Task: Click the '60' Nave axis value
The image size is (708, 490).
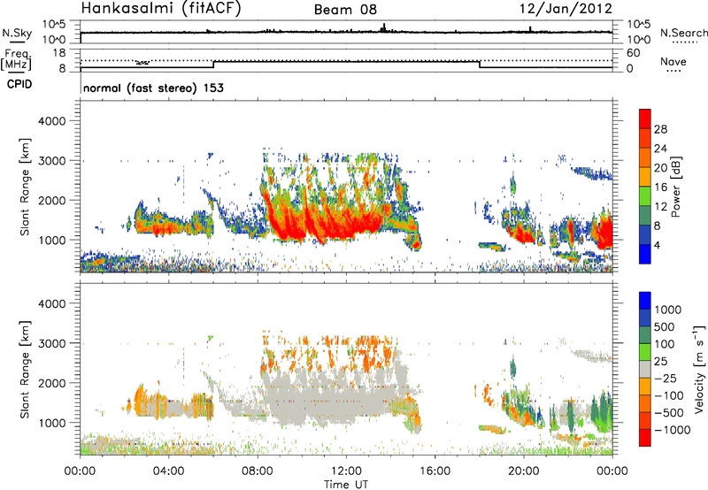Action: [633, 53]
